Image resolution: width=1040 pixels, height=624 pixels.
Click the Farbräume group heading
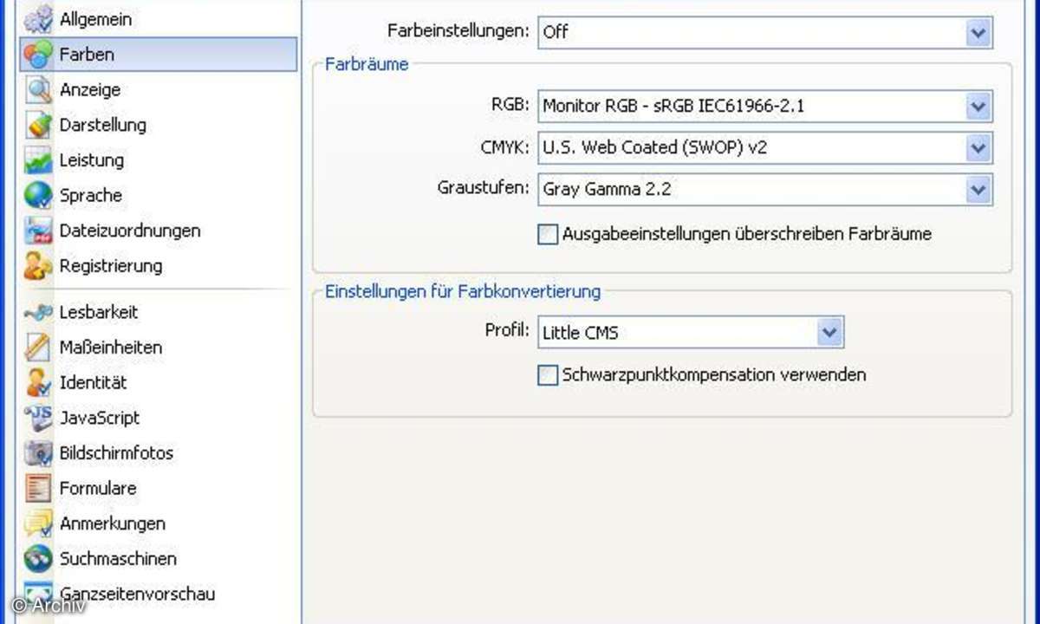click(x=367, y=64)
